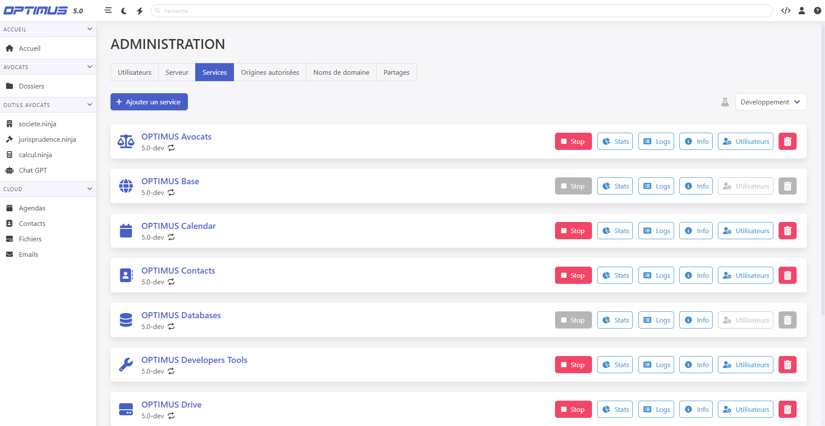Refresh version icon for OPTIMUS Avocats

coord(171,148)
